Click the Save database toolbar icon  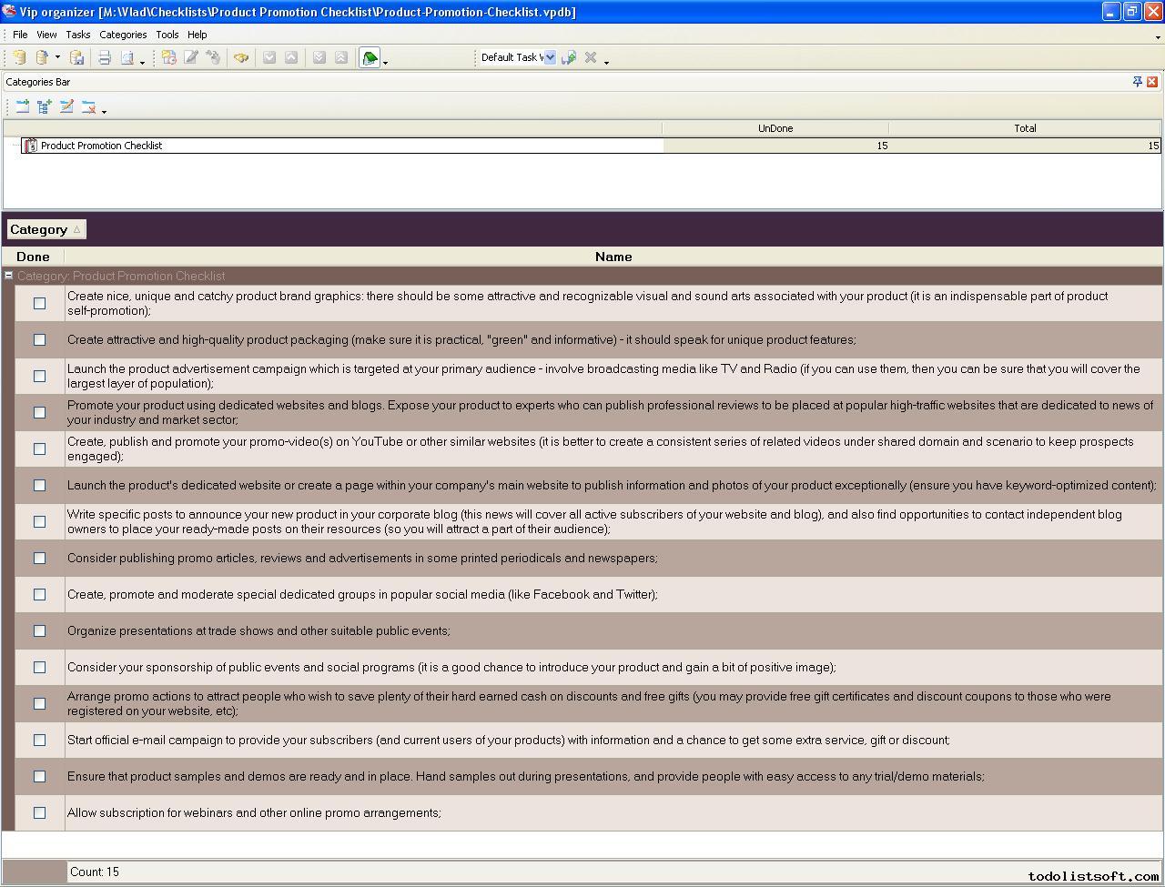(77, 58)
